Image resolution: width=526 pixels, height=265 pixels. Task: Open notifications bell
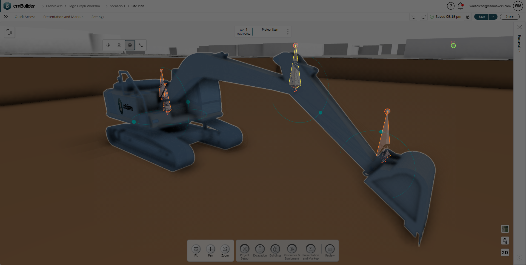tap(461, 6)
